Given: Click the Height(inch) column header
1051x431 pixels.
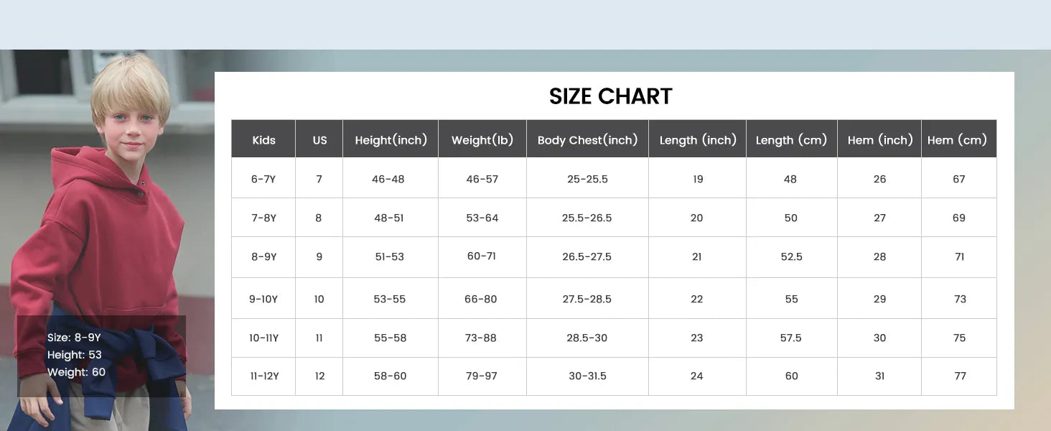Looking at the screenshot, I should [391, 140].
